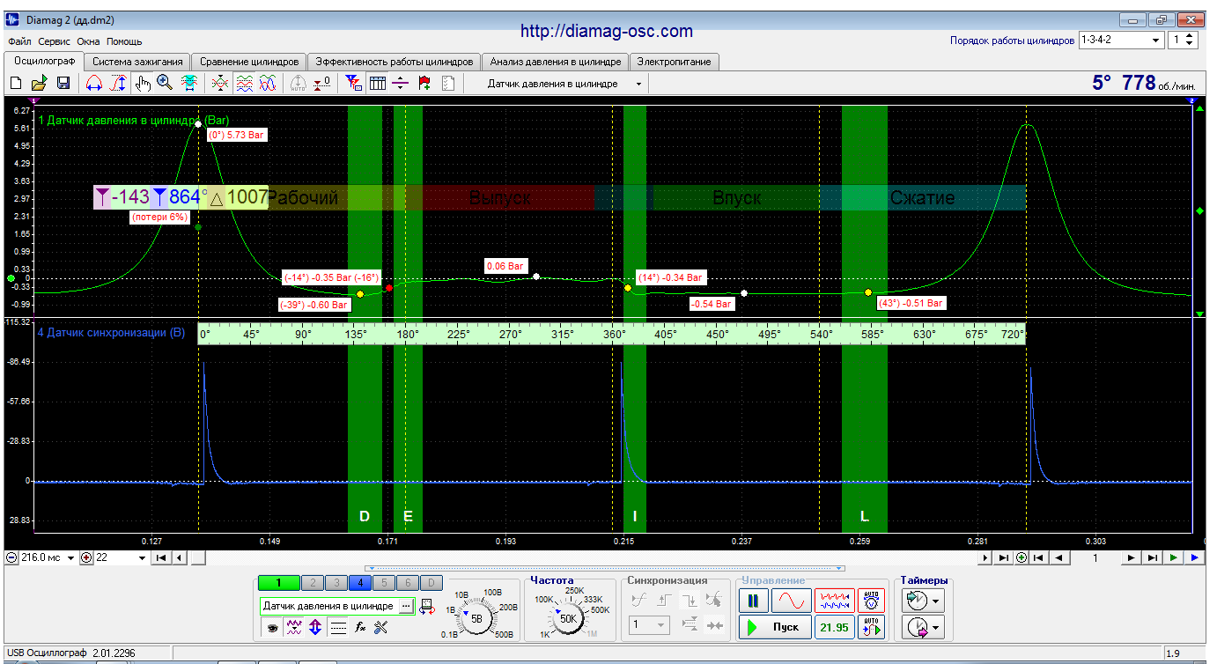Adjust the 5B voltage range knob
This screenshot has height=664, width=1217.
[x=476, y=618]
